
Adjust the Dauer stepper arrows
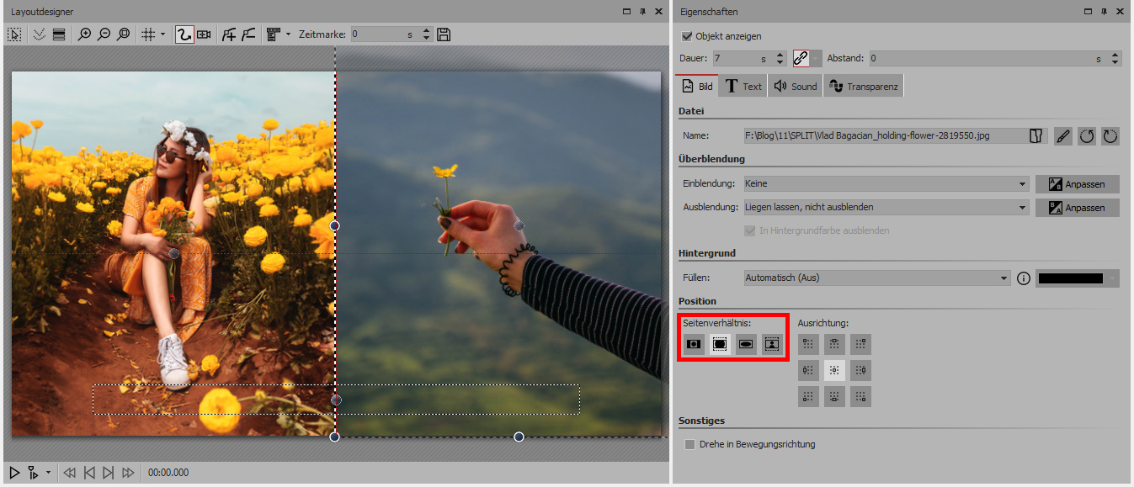click(x=780, y=59)
